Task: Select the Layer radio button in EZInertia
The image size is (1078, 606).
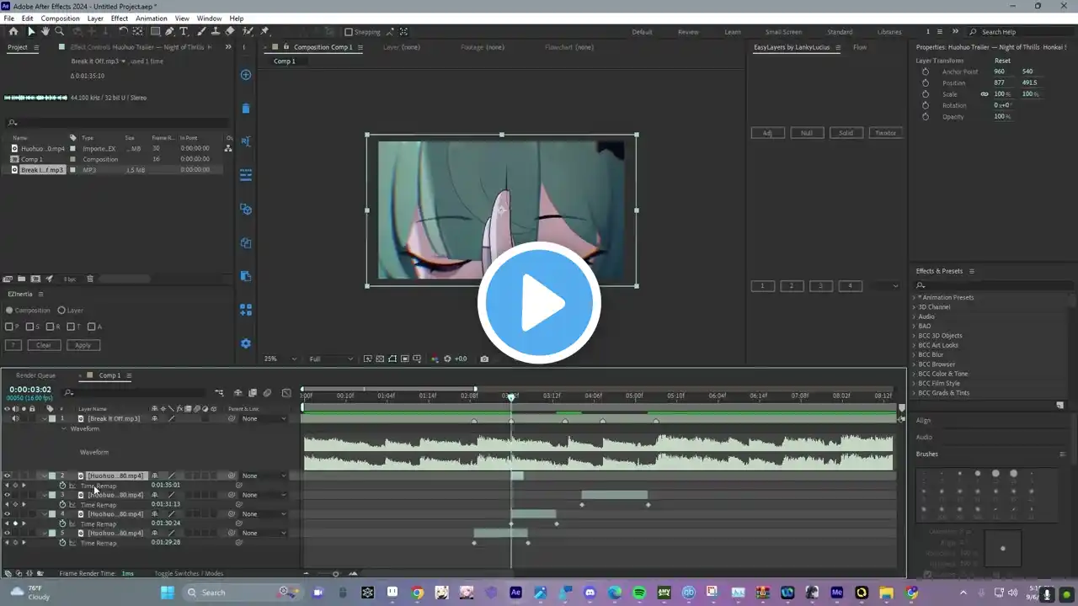Action: (61, 311)
